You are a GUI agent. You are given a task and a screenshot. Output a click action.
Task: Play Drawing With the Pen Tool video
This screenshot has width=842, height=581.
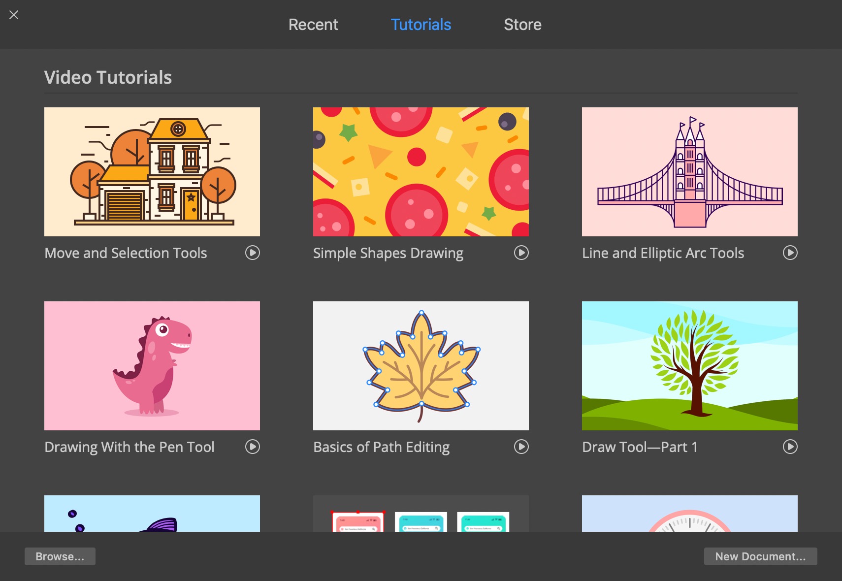(253, 447)
